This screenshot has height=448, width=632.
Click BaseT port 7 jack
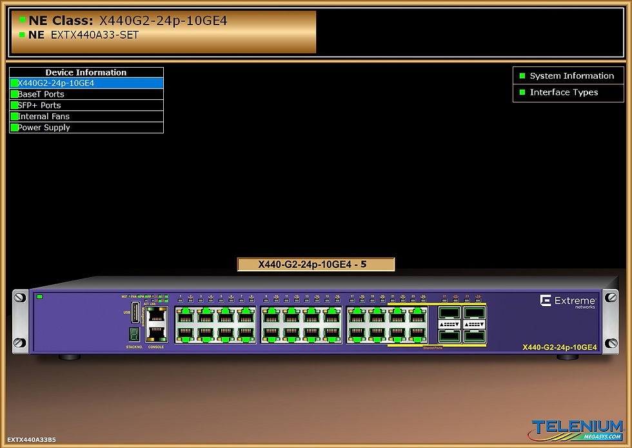(x=246, y=316)
